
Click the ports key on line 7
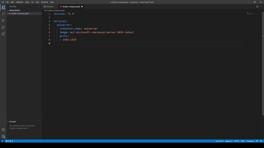coord(63,36)
